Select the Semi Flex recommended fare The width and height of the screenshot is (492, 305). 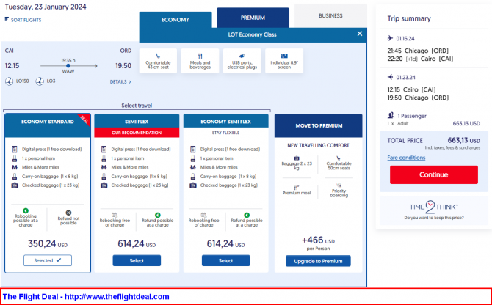[x=137, y=260]
